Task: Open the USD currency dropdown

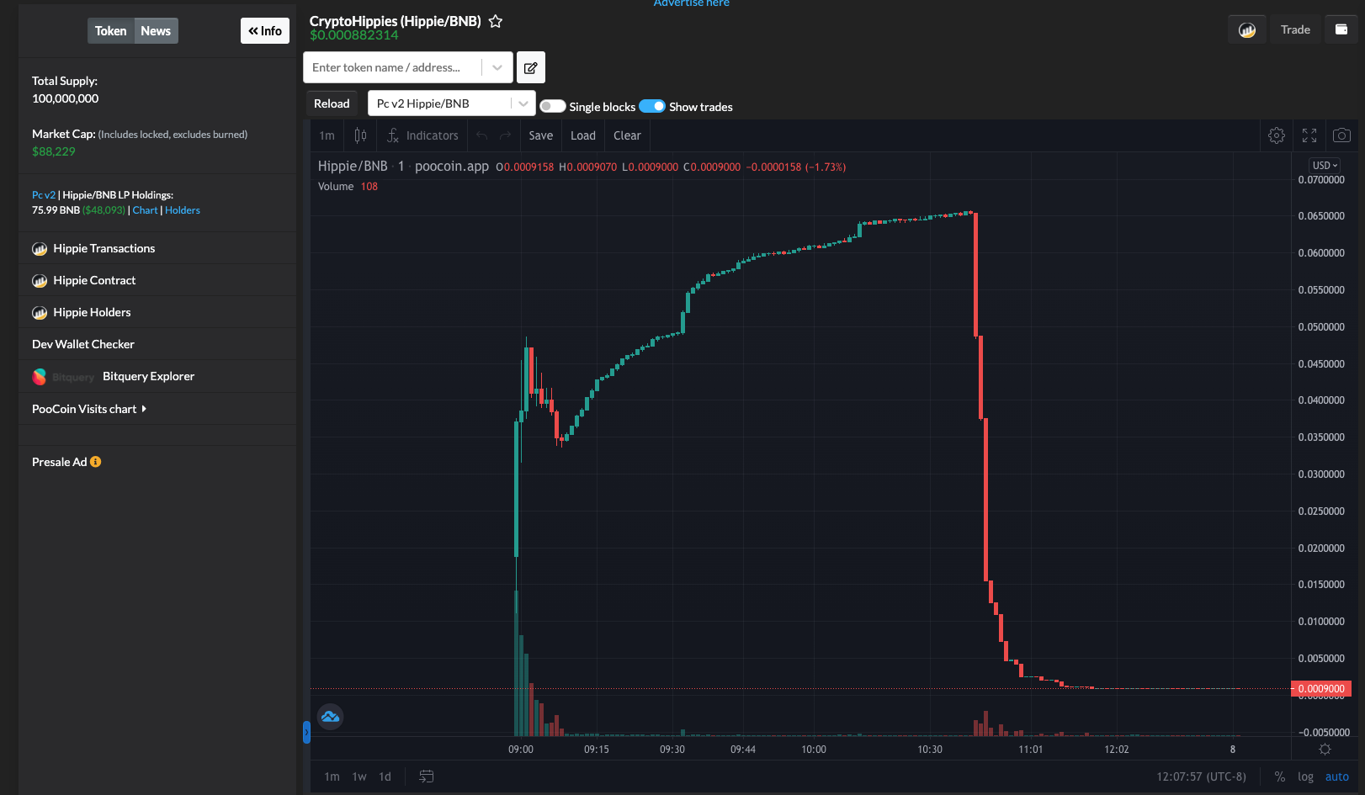Action: coord(1325,166)
